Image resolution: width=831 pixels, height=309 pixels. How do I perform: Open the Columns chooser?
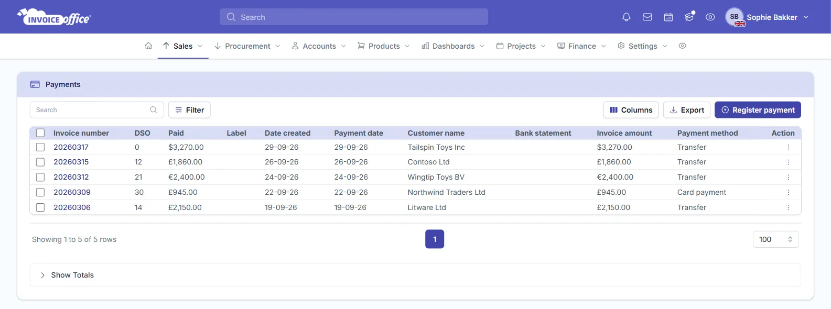[631, 110]
